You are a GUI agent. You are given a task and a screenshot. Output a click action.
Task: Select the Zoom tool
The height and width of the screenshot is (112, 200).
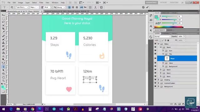[3, 81]
